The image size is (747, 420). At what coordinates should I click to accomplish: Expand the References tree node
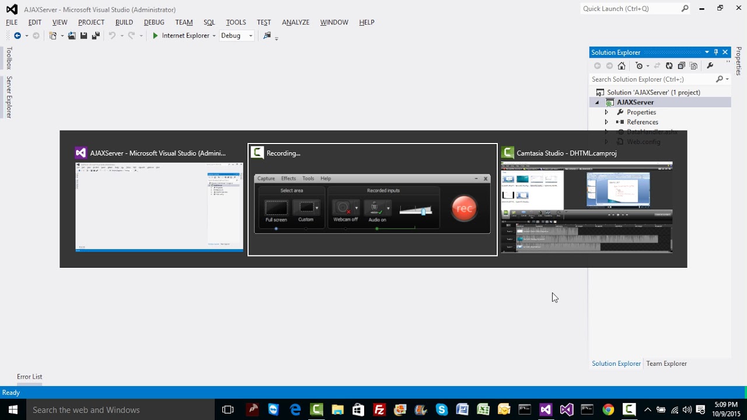[x=606, y=122]
